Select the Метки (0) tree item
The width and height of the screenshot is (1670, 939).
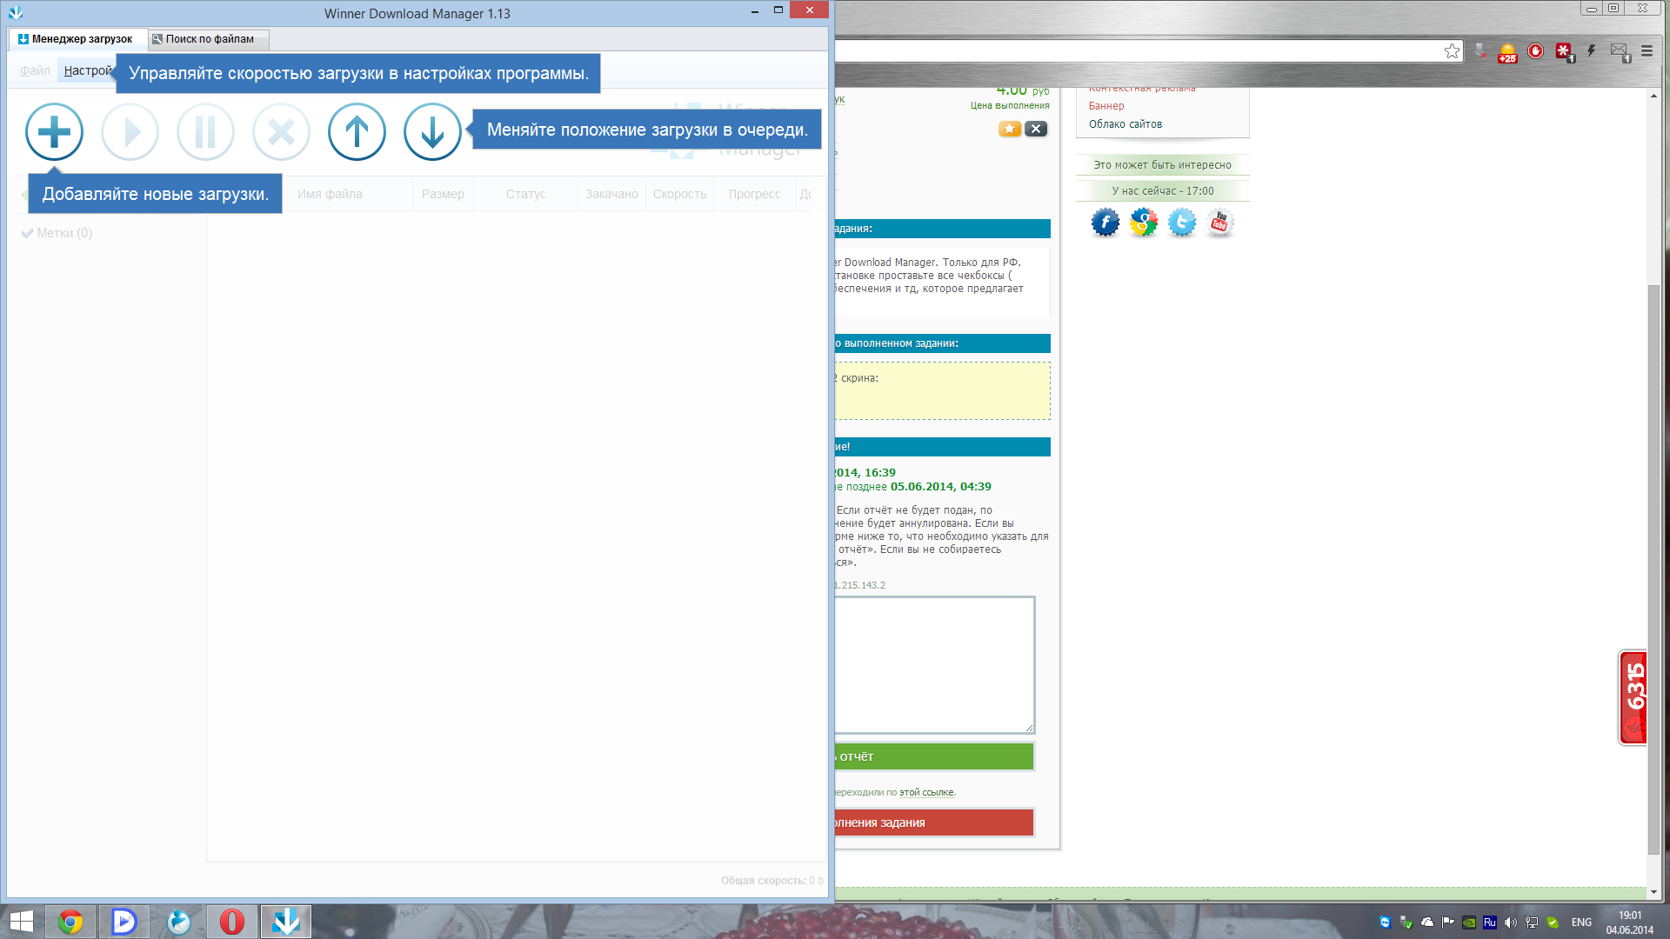57,233
